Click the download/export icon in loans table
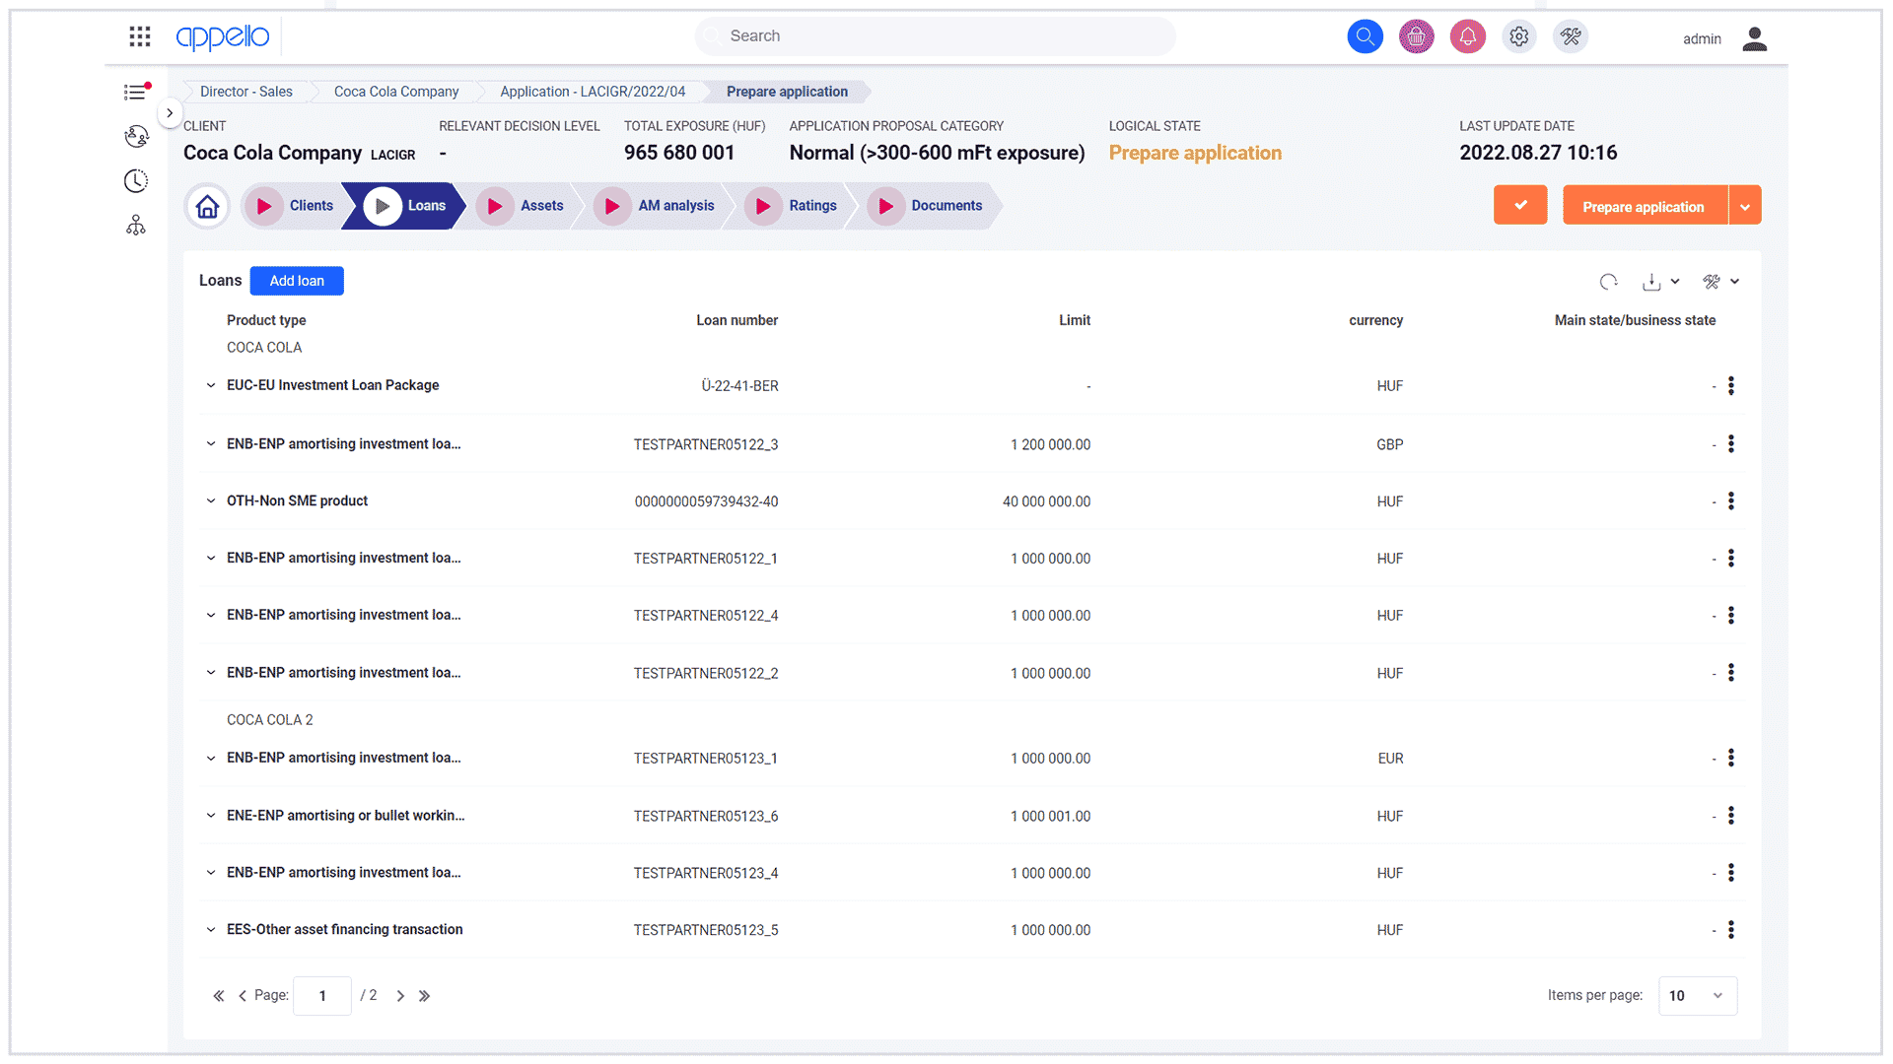This screenshot has height=1064, width=1893. (1653, 281)
